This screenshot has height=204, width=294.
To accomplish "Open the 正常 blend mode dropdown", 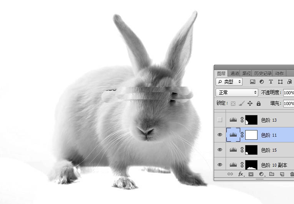I will click(x=237, y=92).
